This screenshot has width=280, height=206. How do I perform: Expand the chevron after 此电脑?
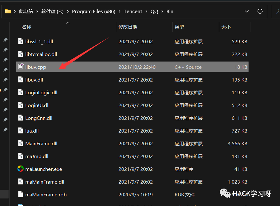(37, 12)
